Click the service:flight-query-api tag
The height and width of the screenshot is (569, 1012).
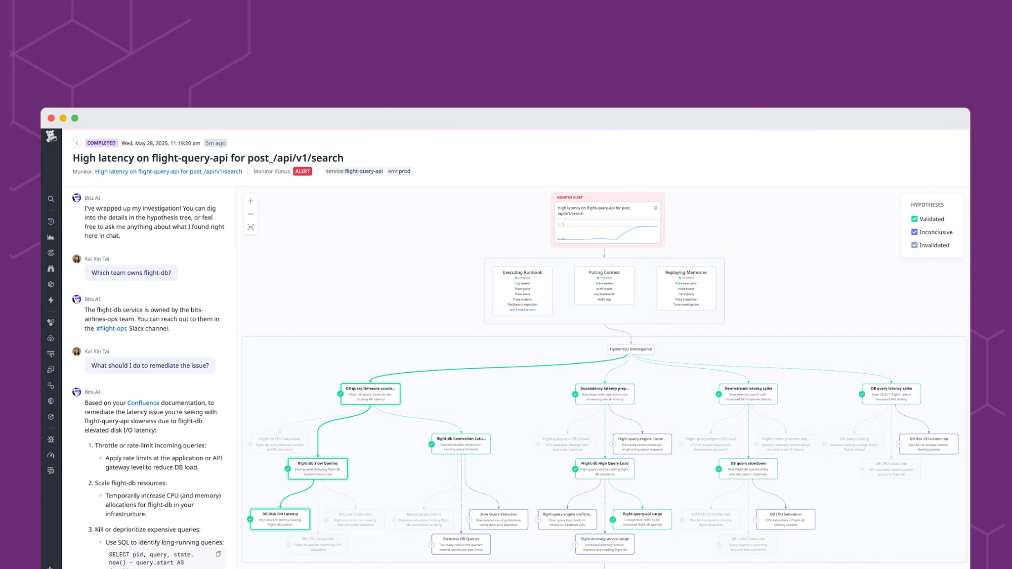pos(354,172)
